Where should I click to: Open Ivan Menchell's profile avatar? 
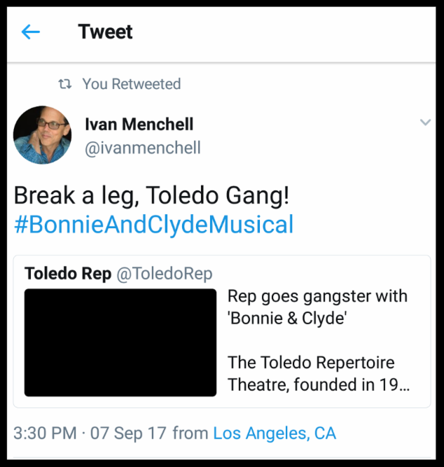(43, 135)
